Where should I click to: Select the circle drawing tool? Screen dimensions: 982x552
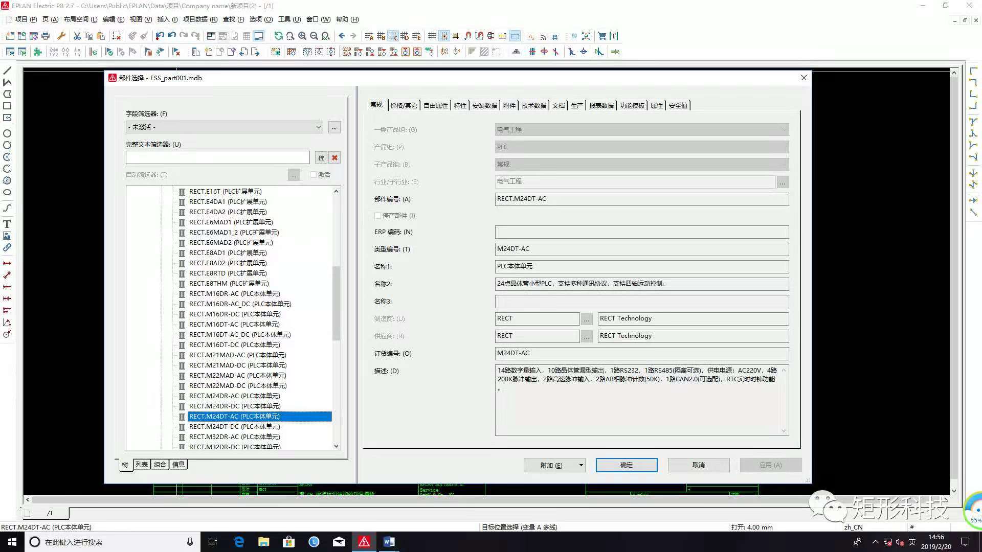(x=7, y=133)
